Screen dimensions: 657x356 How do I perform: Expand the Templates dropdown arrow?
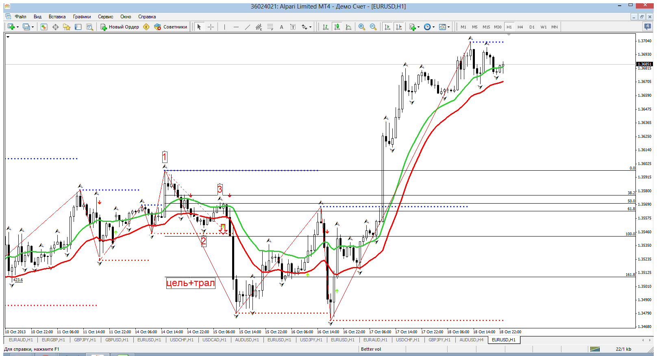point(448,27)
